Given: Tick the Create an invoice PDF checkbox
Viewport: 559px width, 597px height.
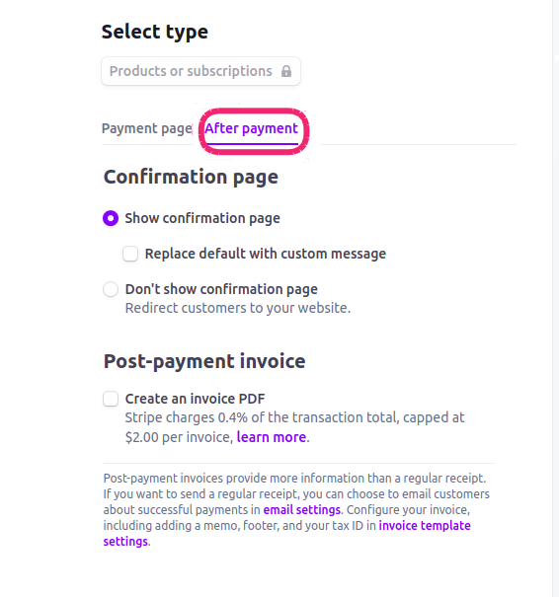Looking at the screenshot, I should tap(111, 399).
